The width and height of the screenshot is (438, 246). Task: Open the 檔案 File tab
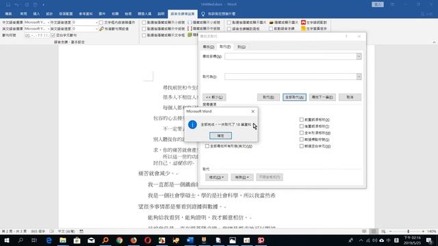pyautogui.click(x=8, y=14)
